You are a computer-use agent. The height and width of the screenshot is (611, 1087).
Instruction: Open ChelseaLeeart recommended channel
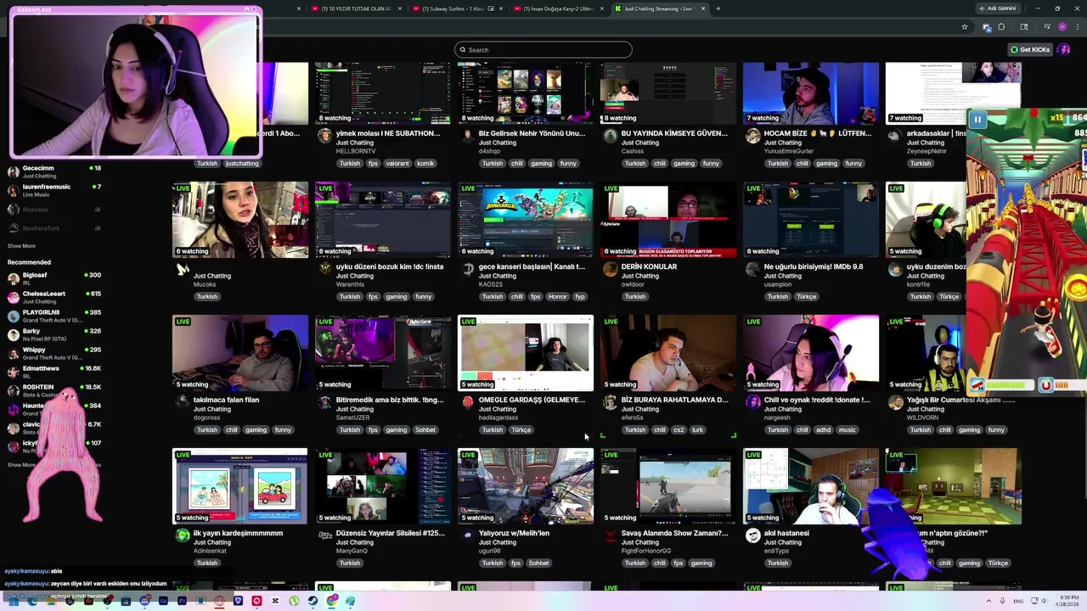tap(54, 297)
